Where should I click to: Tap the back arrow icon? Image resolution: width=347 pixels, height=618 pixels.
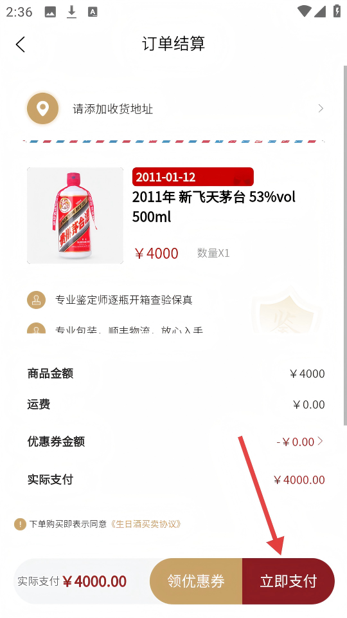21,44
